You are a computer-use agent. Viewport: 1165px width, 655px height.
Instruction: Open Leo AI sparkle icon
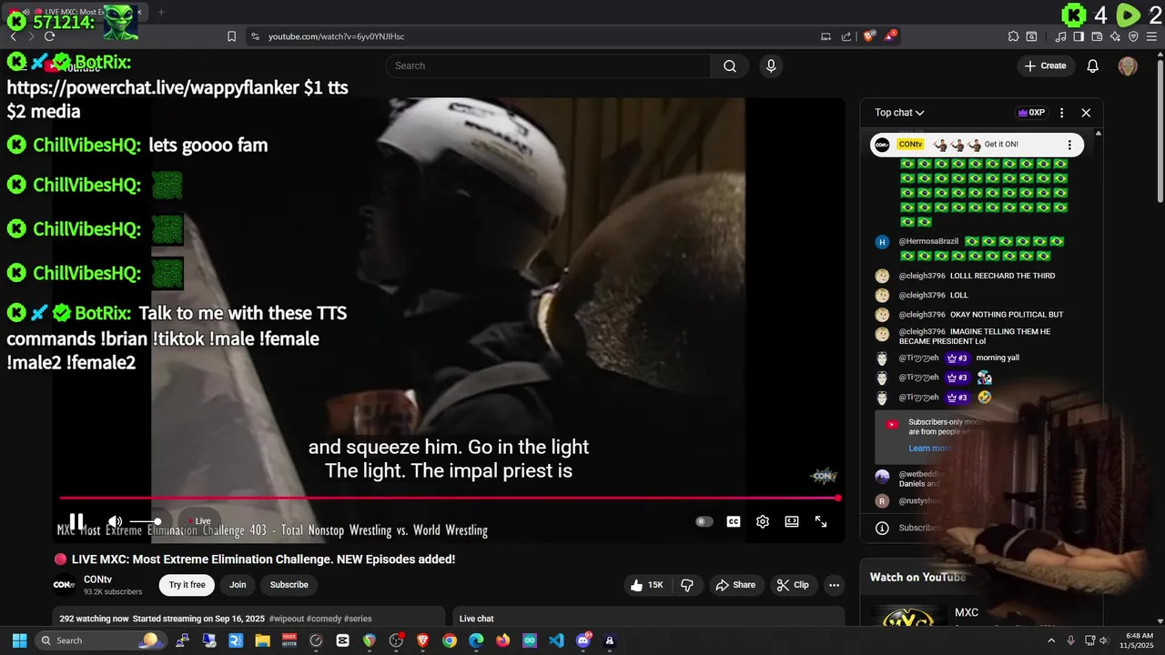[x=1115, y=36]
